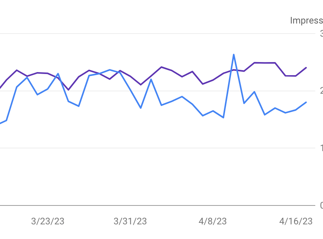Click the y-axis value 0 label
This screenshot has width=323, height=239.
tap(321, 205)
